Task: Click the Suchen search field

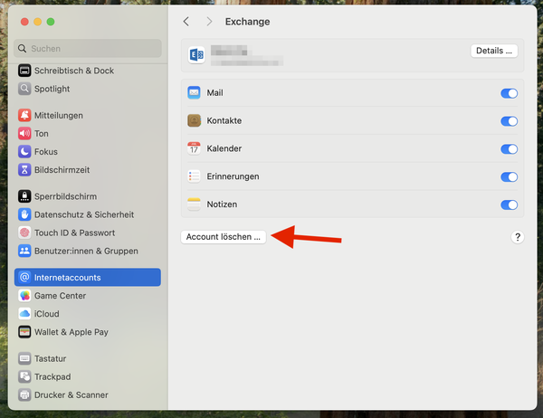Action: click(88, 48)
